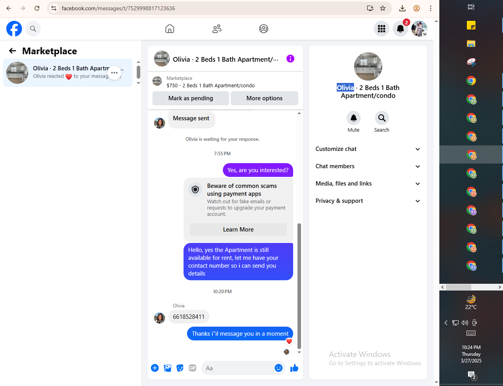Click the chat header listing avatar
Image resolution: width=503 pixels, height=386 pixels.
click(162, 59)
